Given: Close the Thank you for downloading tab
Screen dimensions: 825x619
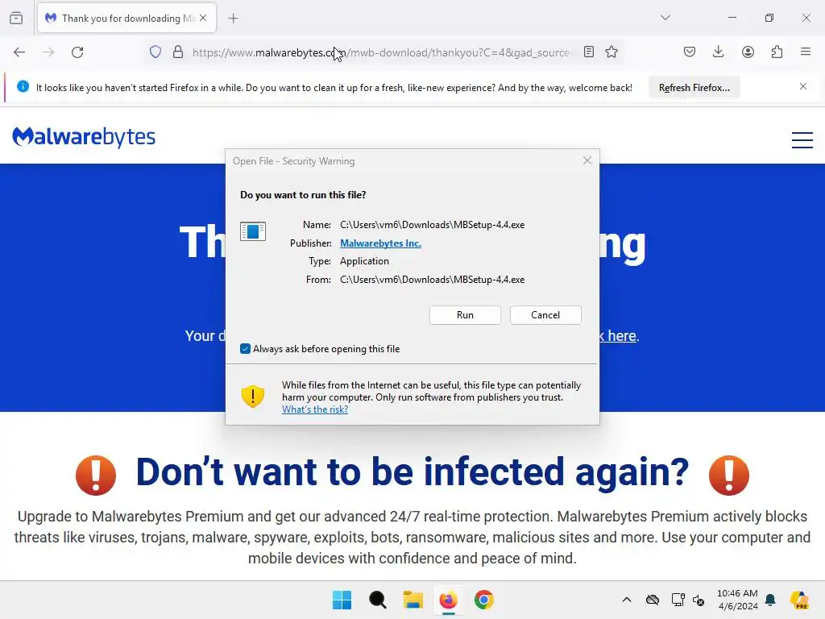Looking at the screenshot, I should 203,18.
